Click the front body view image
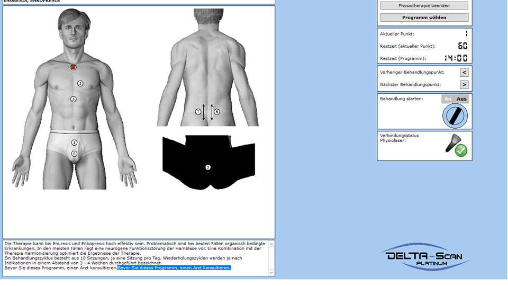 coord(74,99)
